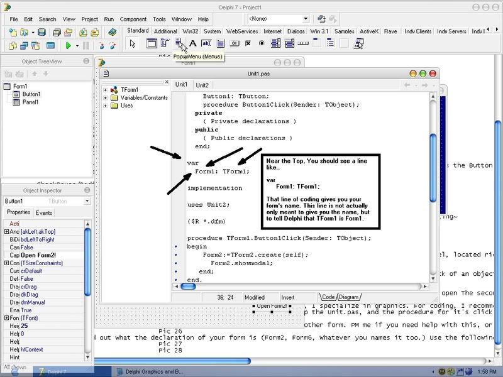This screenshot has width=503, height=377.
Task: Click the Open Form2! button on form
Action: pos(271,306)
